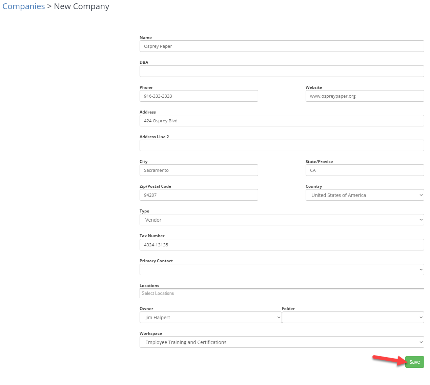Edit the Website field
Image resolution: width=430 pixels, height=385 pixels.
pos(365,96)
